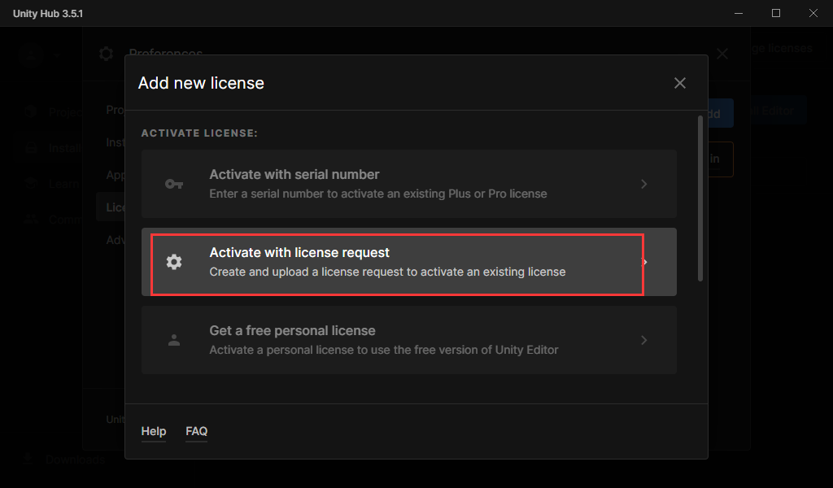Click the person icon for personal license
This screenshot has width=833, height=488.
[x=173, y=340]
